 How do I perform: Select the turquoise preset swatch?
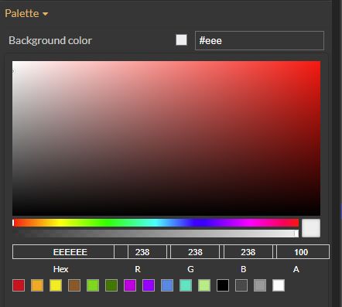(x=186, y=285)
